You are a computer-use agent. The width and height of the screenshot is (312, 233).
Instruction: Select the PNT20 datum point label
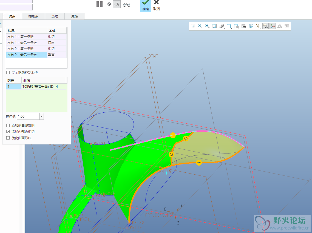(x=138, y=222)
